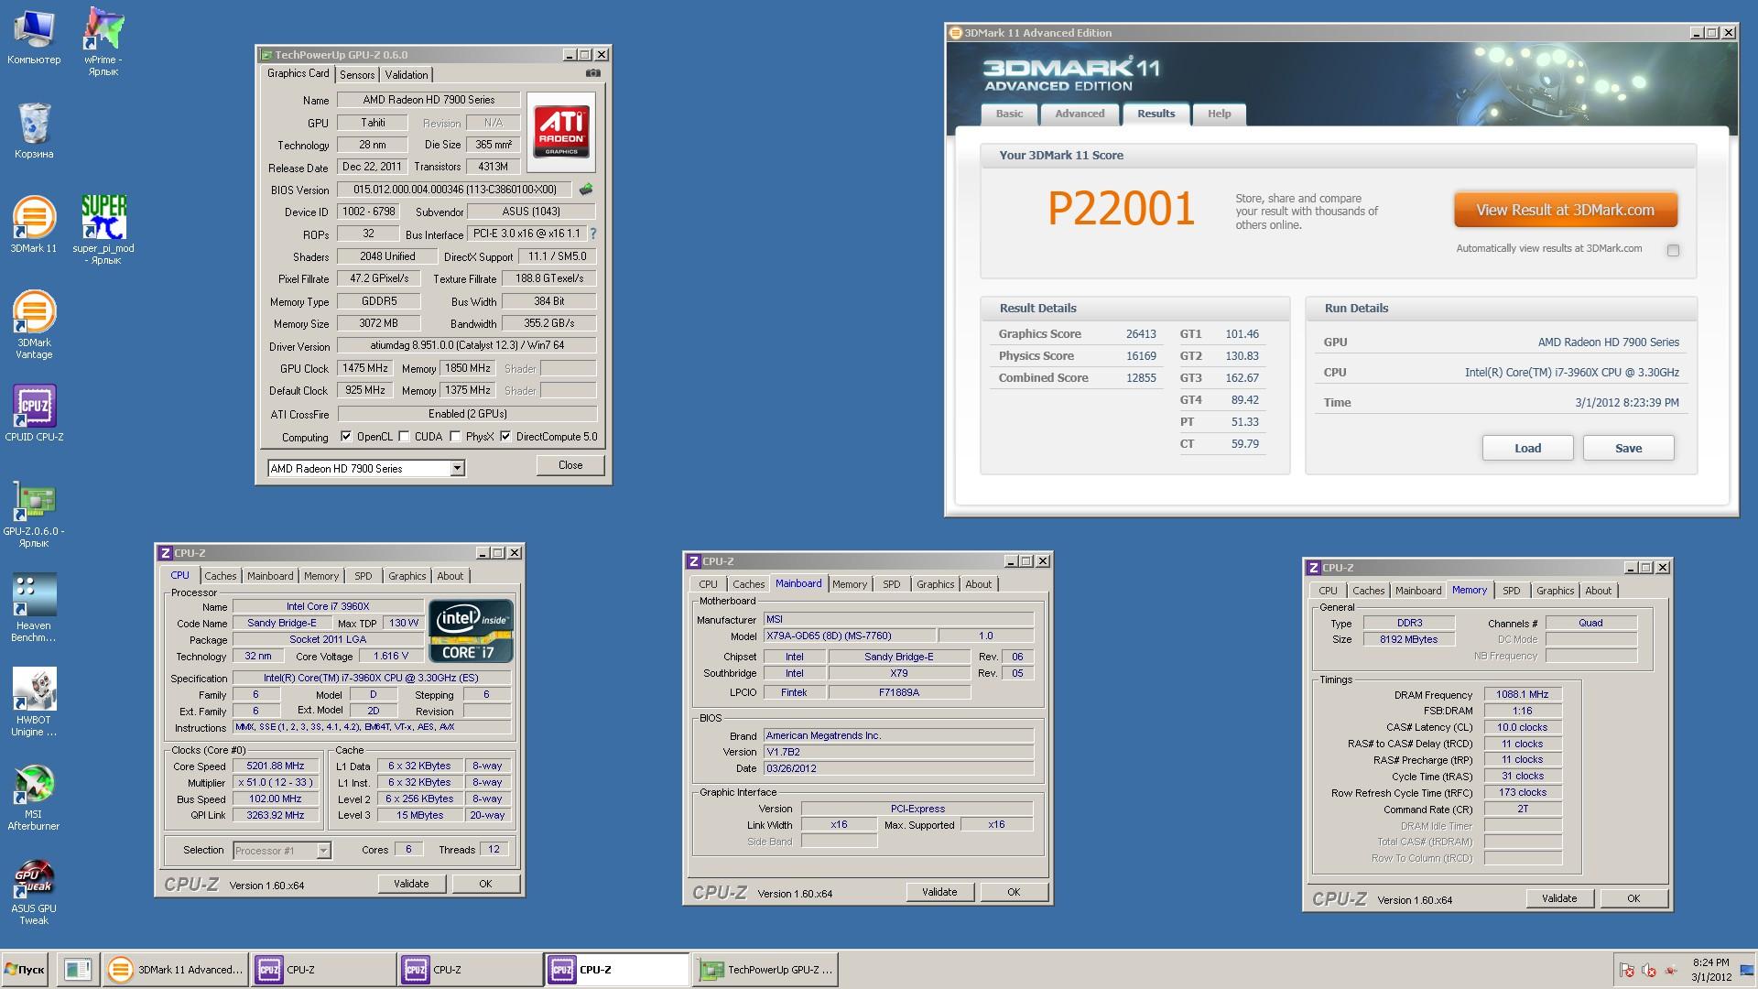The image size is (1758, 989).
Task: Click GPU-Z camera screenshot icon
Action: (593, 73)
